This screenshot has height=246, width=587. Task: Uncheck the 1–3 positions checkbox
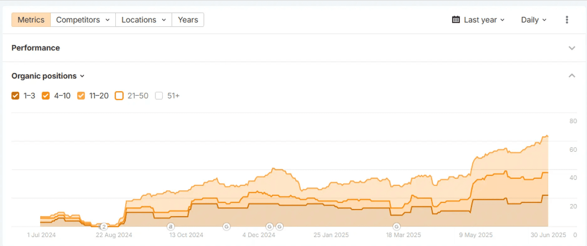click(x=15, y=96)
